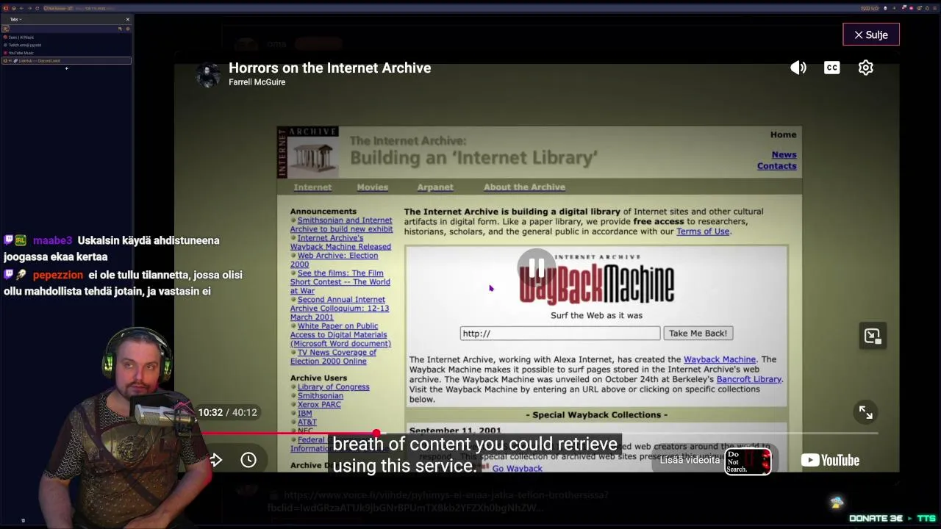Click the share arrow icon
The image size is (941, 529).
tap(216, 460)
